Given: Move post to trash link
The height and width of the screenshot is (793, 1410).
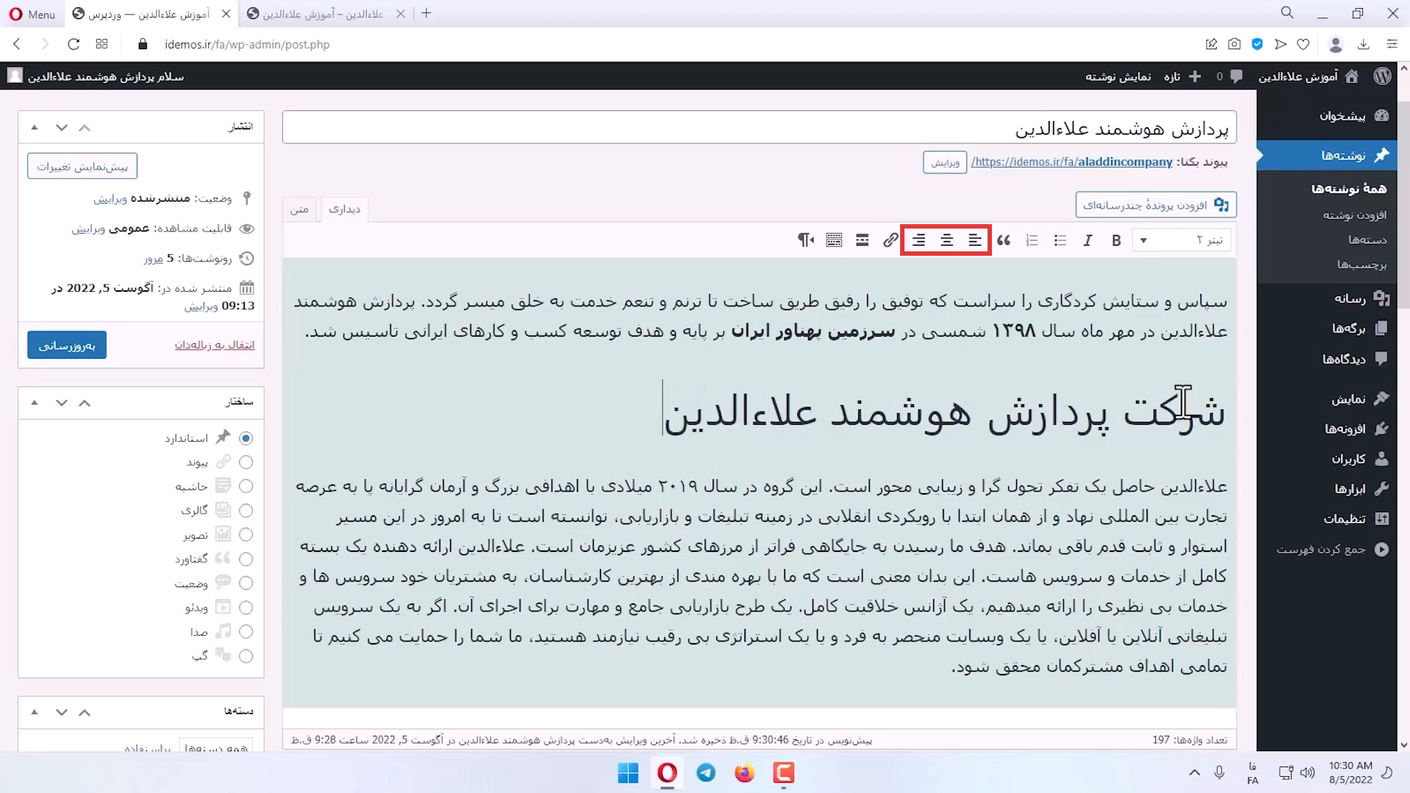Looking at the screenshot, I should pyautogui.click(x=215, y=345).
